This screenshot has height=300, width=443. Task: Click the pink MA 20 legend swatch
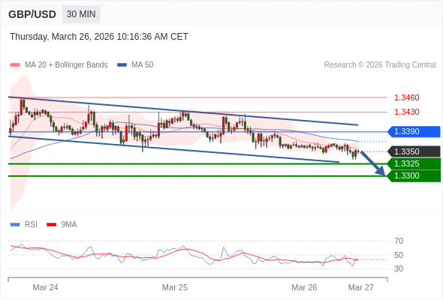pyautogui.click(x=15, y=65)
